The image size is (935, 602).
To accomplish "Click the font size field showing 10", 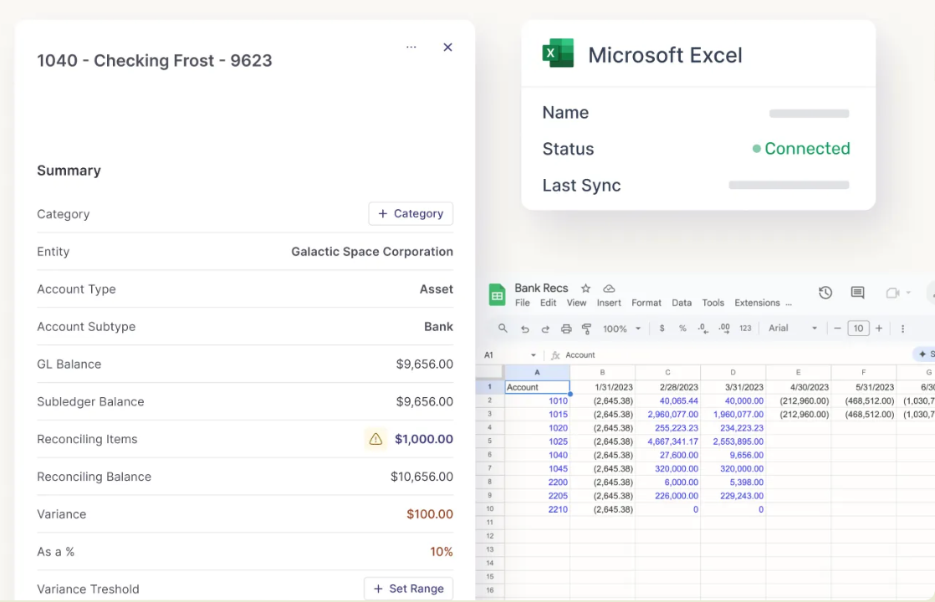I will point(858,329).
